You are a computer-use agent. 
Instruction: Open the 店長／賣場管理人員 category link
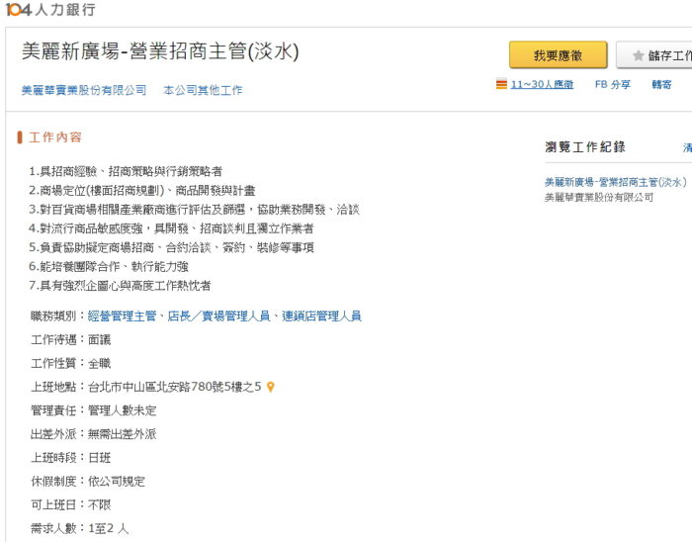point(218,316)
